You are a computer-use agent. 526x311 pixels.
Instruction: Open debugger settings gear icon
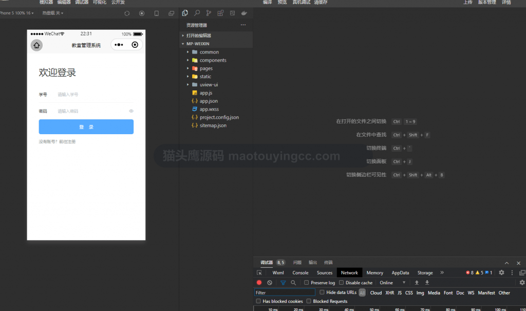(501, 272)
